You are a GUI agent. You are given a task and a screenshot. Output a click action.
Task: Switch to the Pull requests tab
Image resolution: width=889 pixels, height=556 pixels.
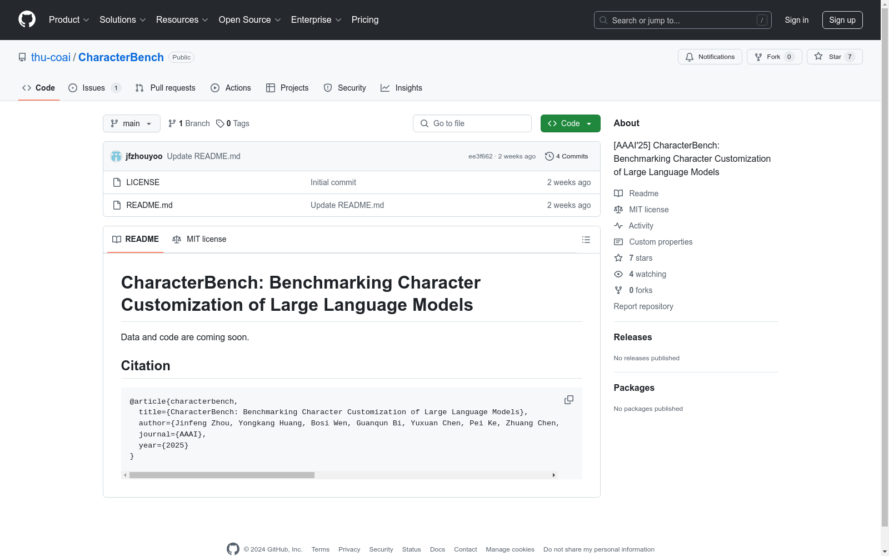click(x=166, y=88)
